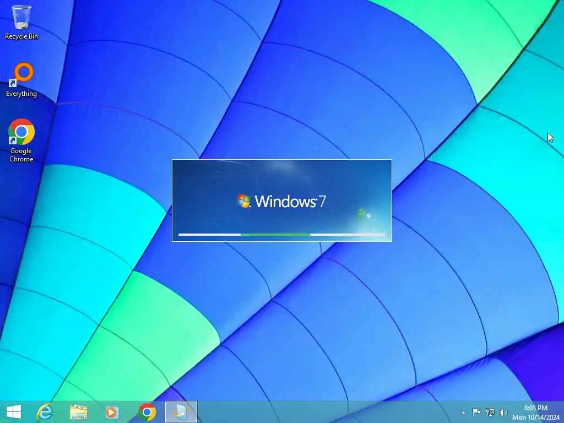Click the Windows 7 logo splash window
The width and height of the screenshot is (564, 423).
point(282,200)
